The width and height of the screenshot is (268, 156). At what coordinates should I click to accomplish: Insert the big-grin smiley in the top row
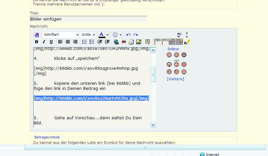(x=184, y=55)
